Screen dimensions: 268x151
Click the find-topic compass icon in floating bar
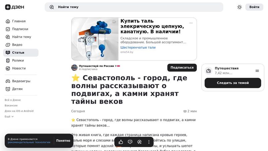pos(139,142)
